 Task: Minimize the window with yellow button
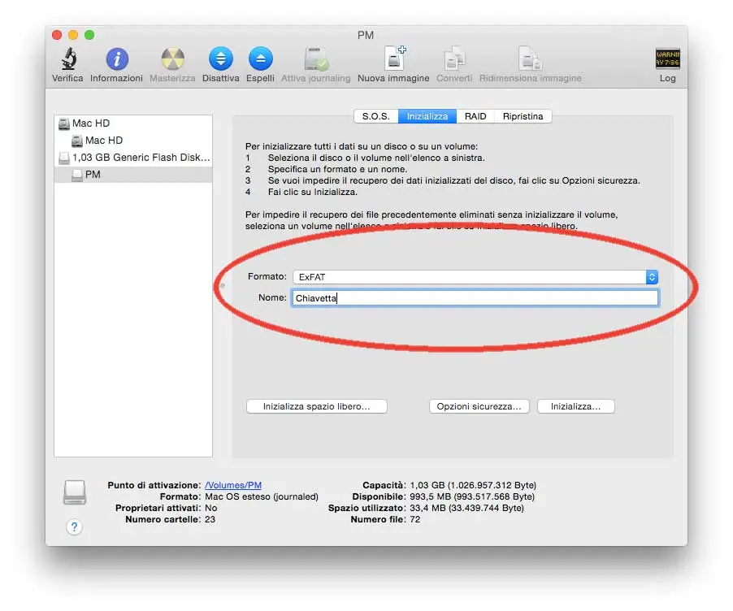[x=73, y=35]
